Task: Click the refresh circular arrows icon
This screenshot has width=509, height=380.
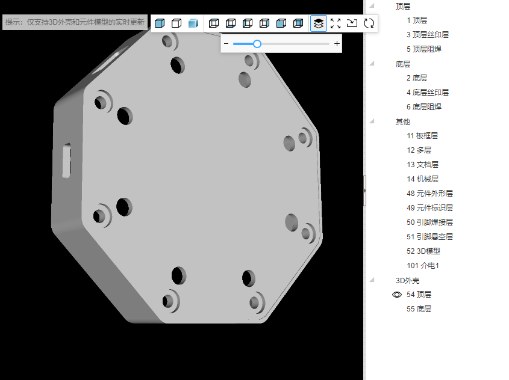Action: point(369,23)
